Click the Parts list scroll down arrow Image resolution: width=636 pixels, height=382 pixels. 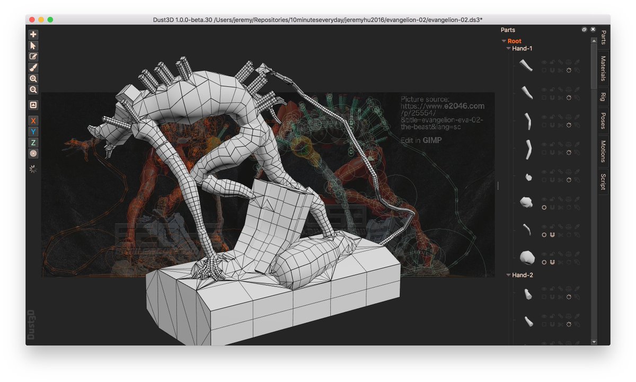594,342
